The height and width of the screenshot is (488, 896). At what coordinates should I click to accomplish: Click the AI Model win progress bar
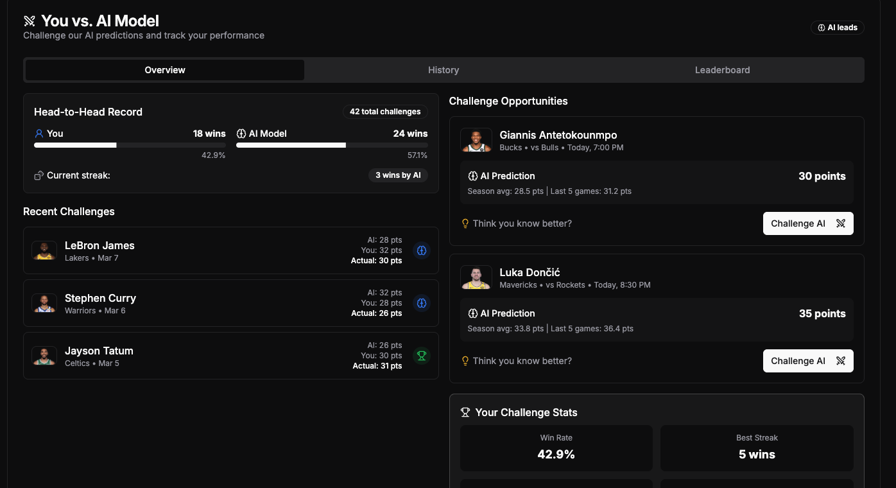(x=332, y=145)
